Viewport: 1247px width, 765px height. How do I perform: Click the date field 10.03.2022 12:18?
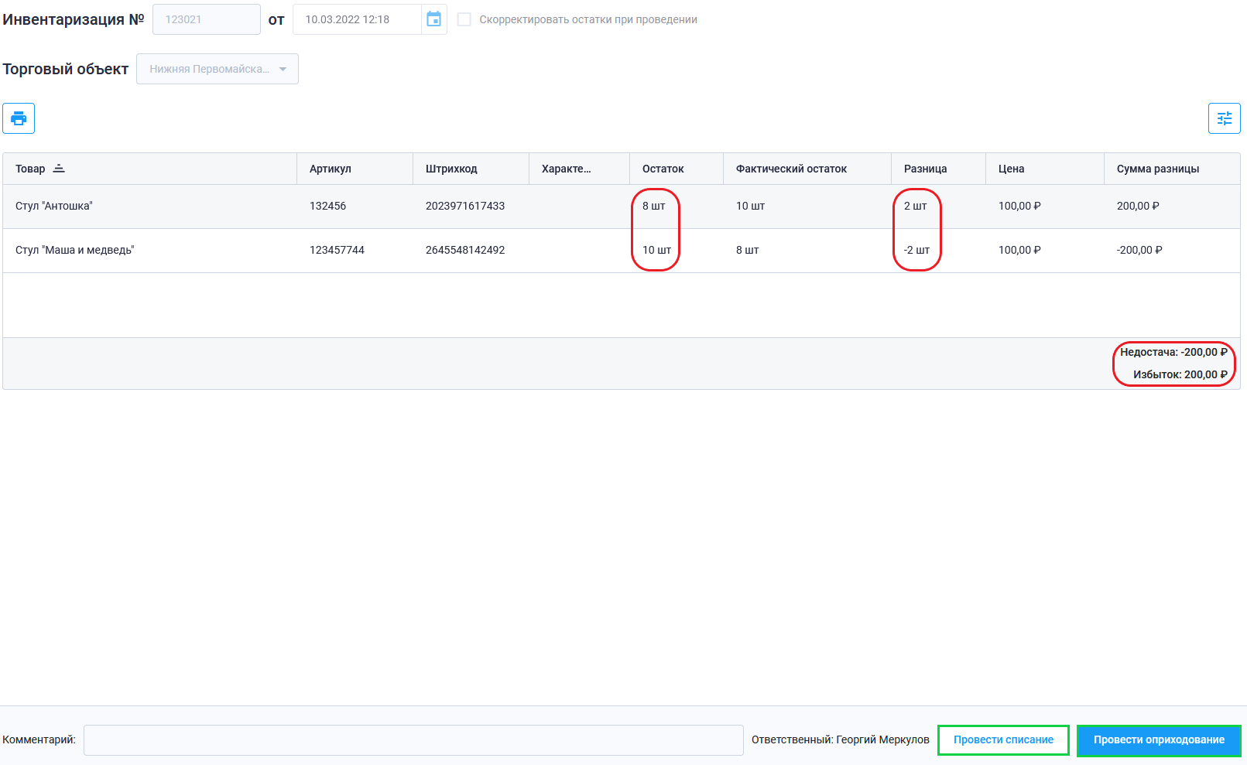(358, 19)
